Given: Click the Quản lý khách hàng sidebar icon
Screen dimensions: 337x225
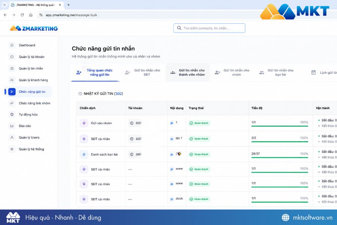Looking at the screenshot, I should 12,80.
